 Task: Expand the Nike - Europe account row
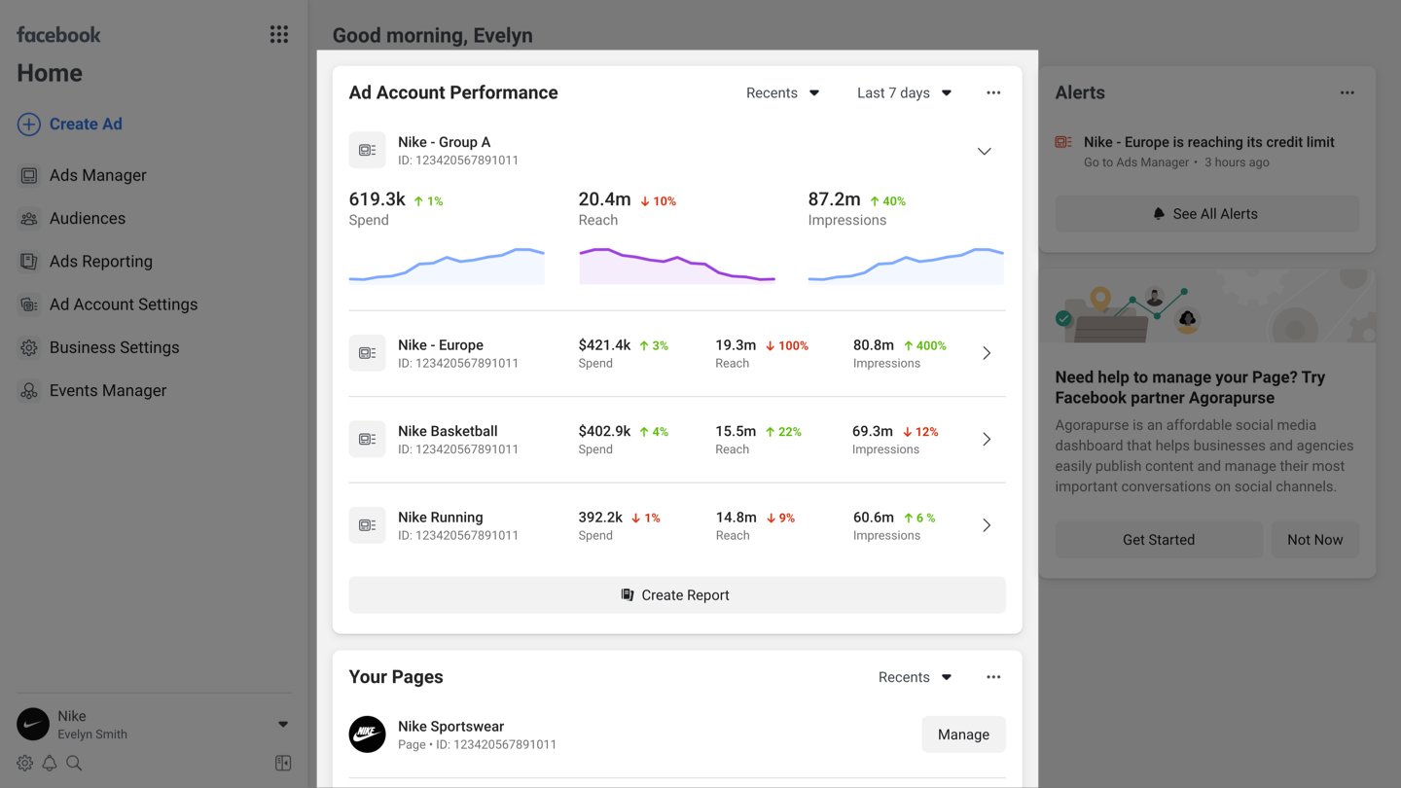click(x=986, y=353)
